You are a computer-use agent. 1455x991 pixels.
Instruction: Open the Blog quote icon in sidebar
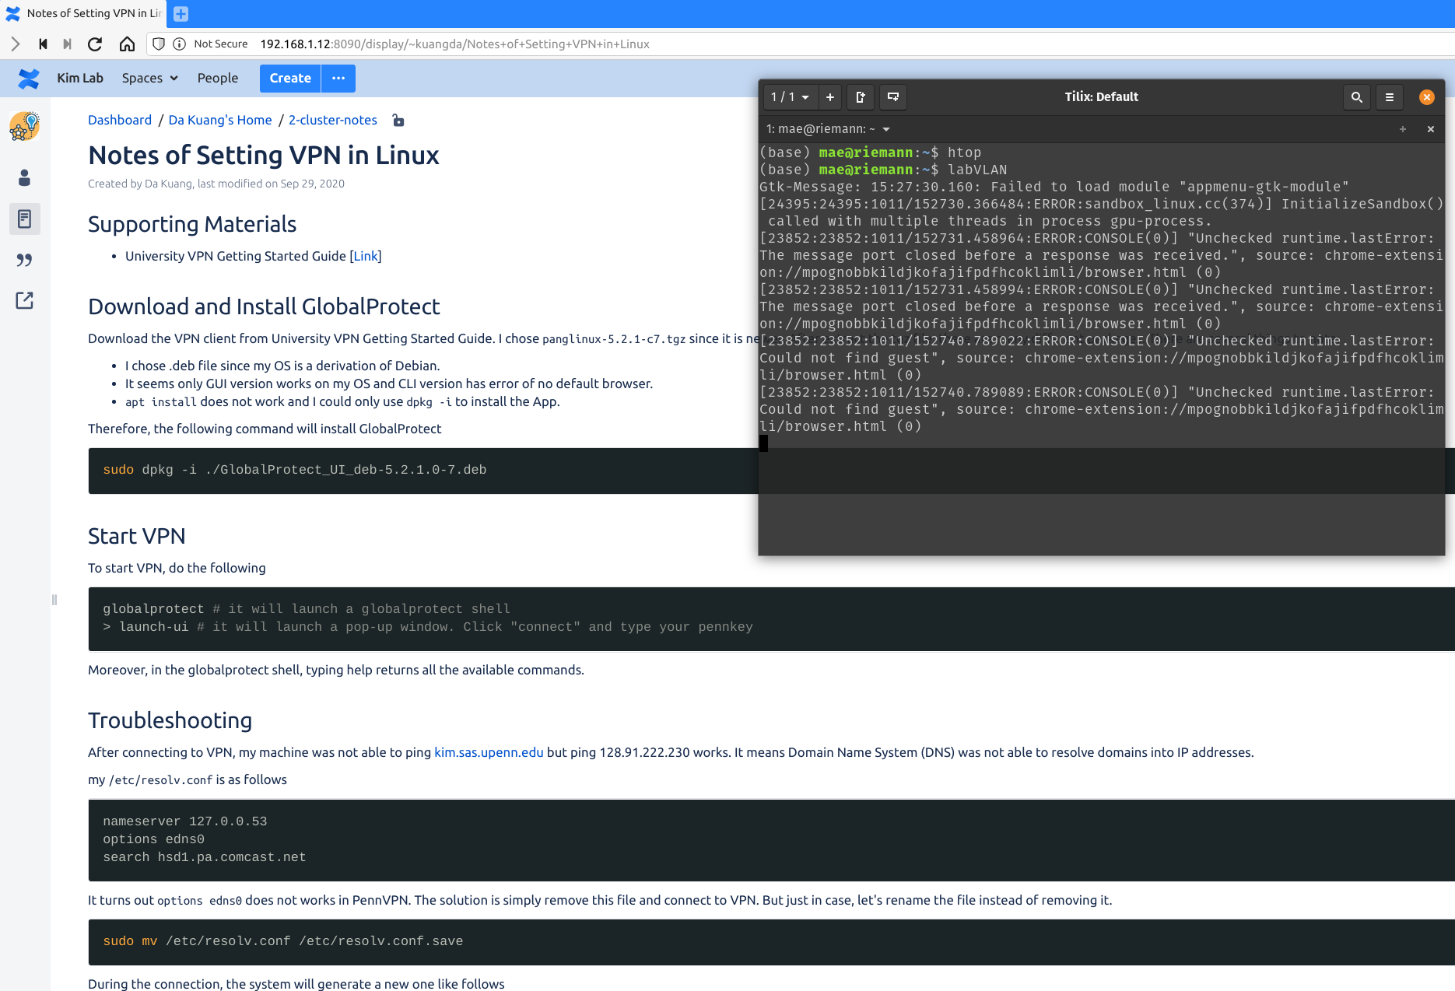click(25, 260)
